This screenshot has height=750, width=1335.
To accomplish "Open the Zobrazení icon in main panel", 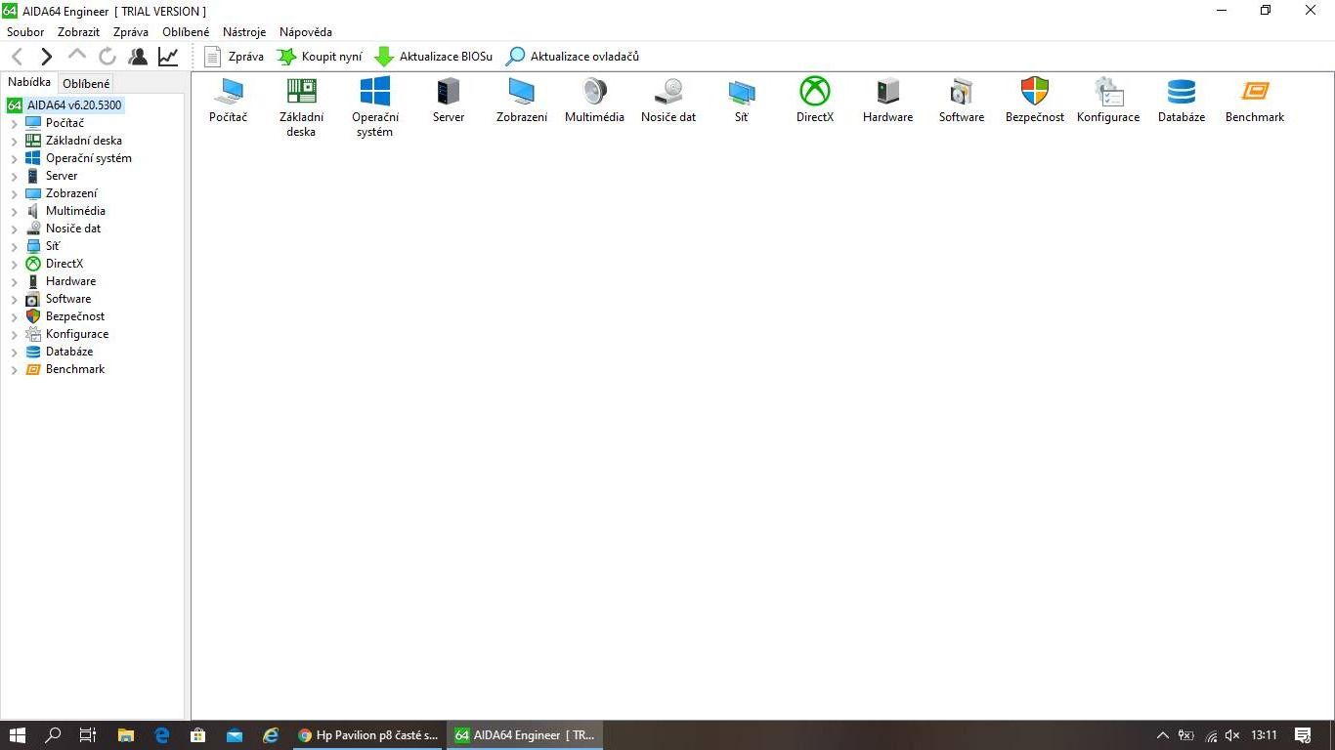I will pyautogui.click(x=522, y=92).
